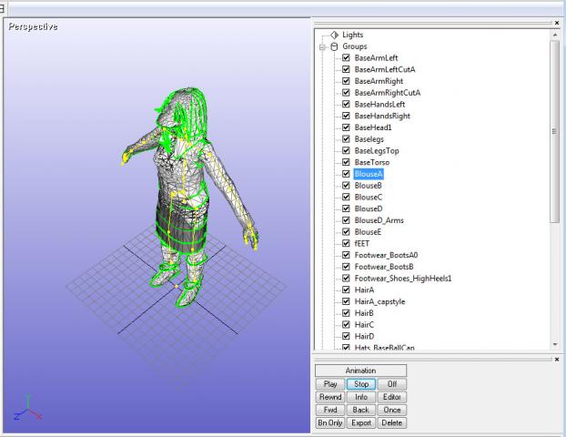Uncheck the BaseArmLeft group checkbox
Viewport: 566px width, 437px height.
point(346,58)
